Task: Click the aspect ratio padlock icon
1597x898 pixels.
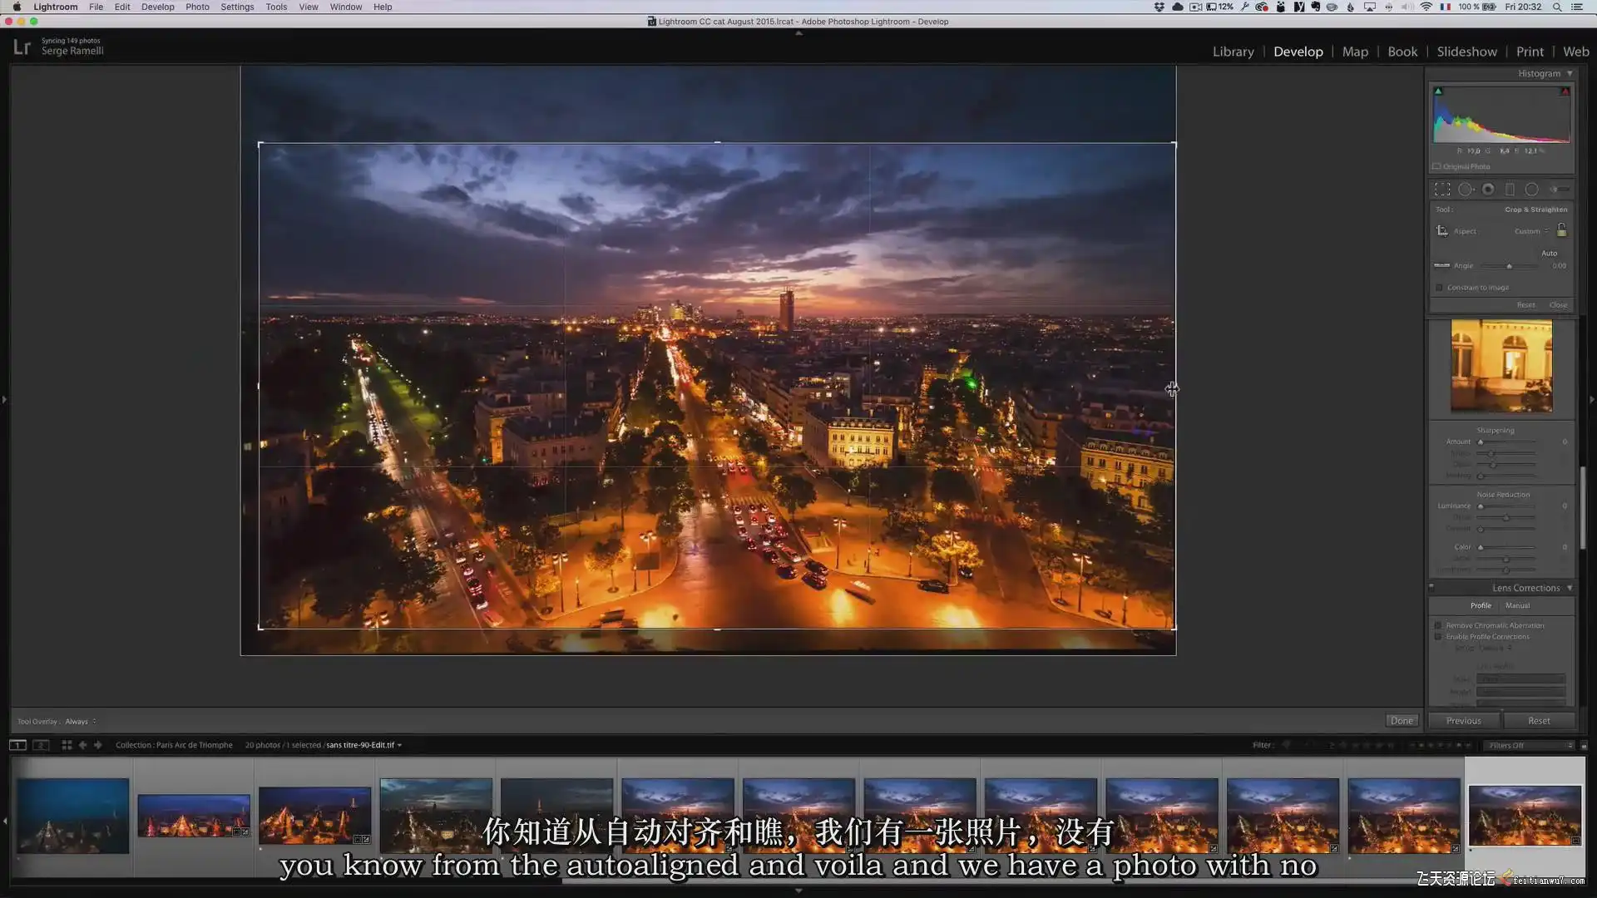Action: pos(1561,229)
